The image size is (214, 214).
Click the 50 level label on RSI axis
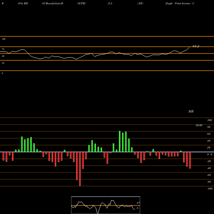[x=3, y=56]
